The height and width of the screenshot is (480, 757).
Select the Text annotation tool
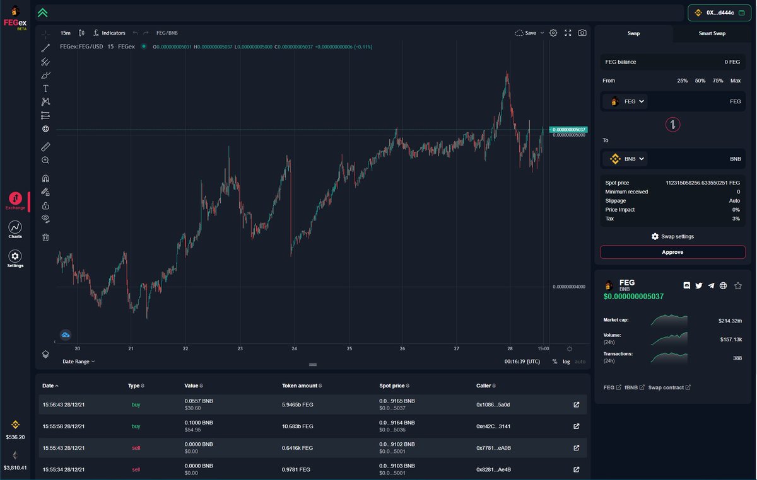45,88
